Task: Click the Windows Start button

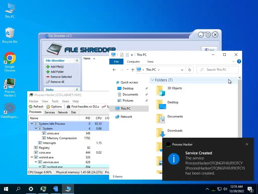Action: coord(6,189)
